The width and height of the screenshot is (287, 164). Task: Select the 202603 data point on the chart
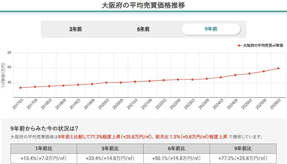pyautogui.click(x=278, y=68)
